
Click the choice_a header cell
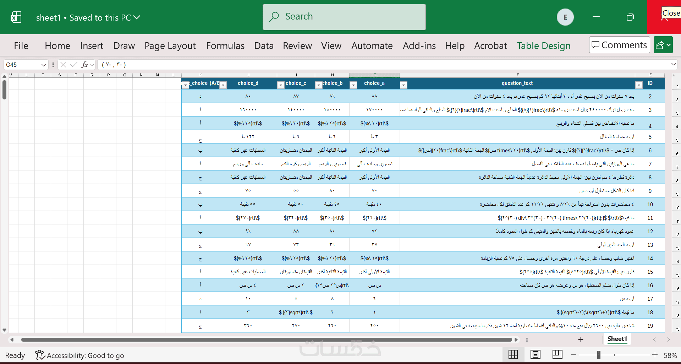point(374,83)
